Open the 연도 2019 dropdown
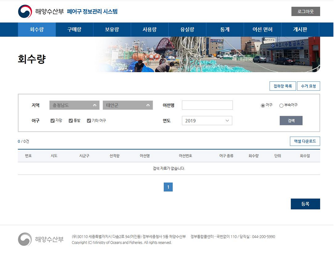This screenshot has height=255, width=334. [207, 121]
